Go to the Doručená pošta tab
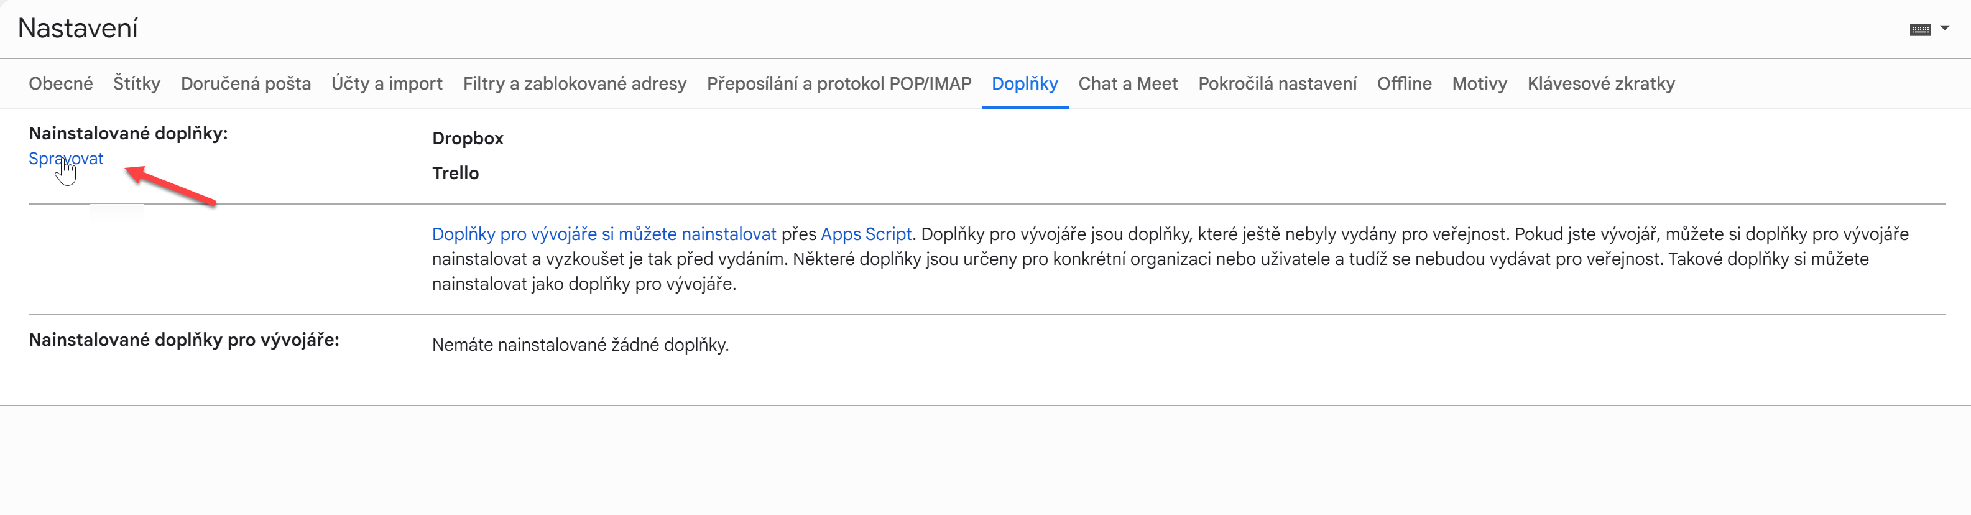This screenshot has height=515, width=1971. [246, 83]
